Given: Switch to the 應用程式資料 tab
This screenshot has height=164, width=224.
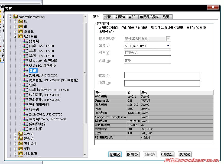Looking at the screenshot, I should pos(150,17).
